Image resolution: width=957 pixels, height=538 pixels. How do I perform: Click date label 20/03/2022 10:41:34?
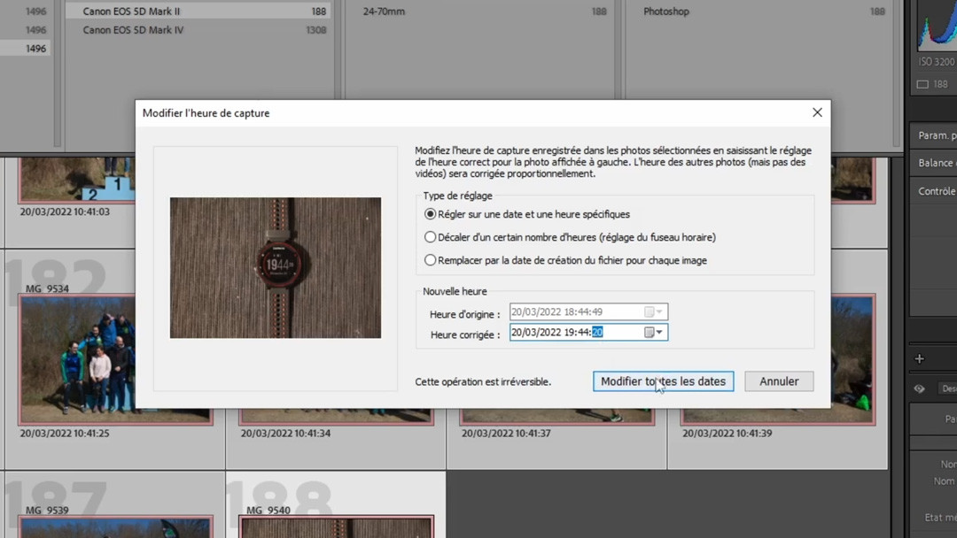tap(285, 434)
